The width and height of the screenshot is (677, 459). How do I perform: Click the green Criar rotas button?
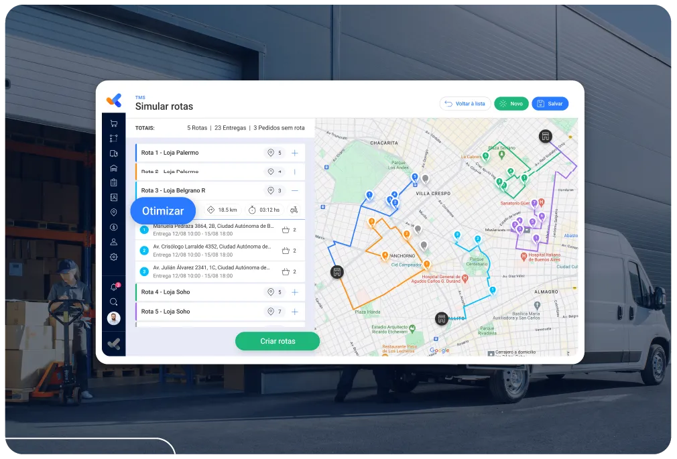pyautogui.click(x=278, y=341)
